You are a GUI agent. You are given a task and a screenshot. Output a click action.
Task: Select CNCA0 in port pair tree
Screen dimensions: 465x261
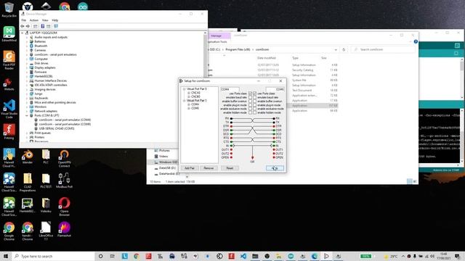coord(195,93)
